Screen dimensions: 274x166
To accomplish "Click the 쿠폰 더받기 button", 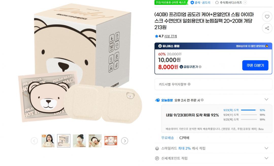I will pyautogui.click(x=255, y=65).
